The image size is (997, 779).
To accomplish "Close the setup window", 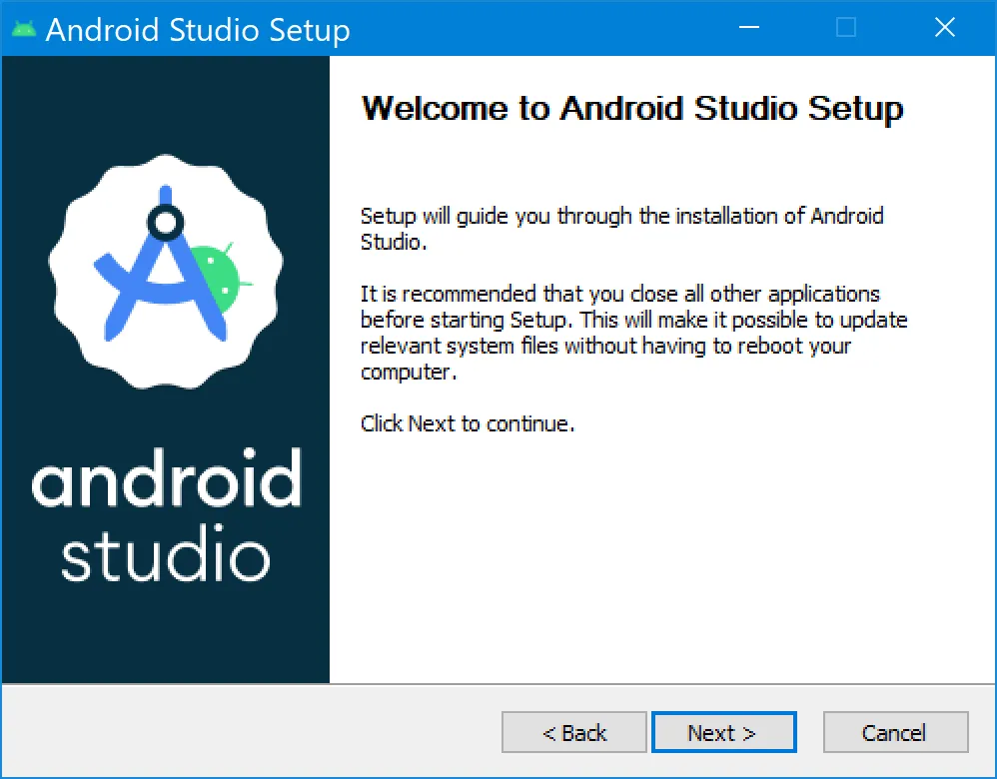I will 944,27.
